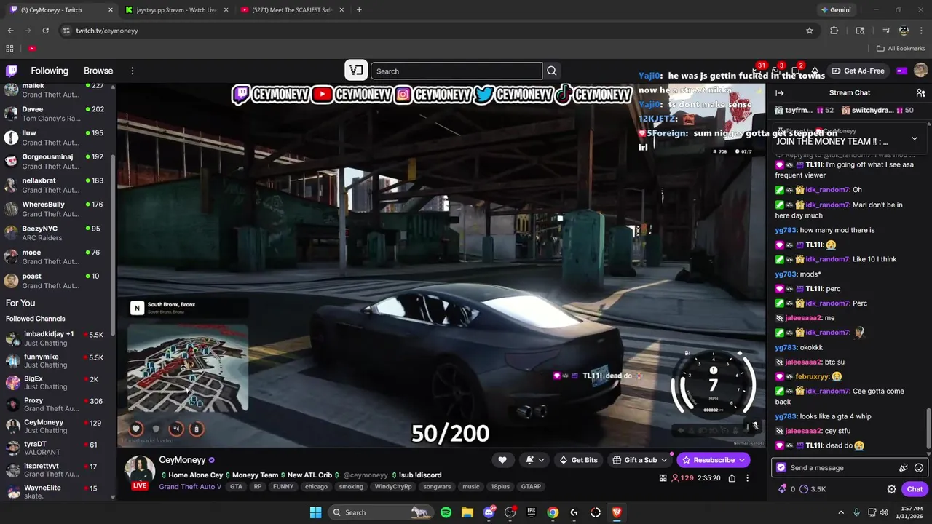Open funnymike channel in sidebar
The image size is (932, 524).
pos(55,361)
